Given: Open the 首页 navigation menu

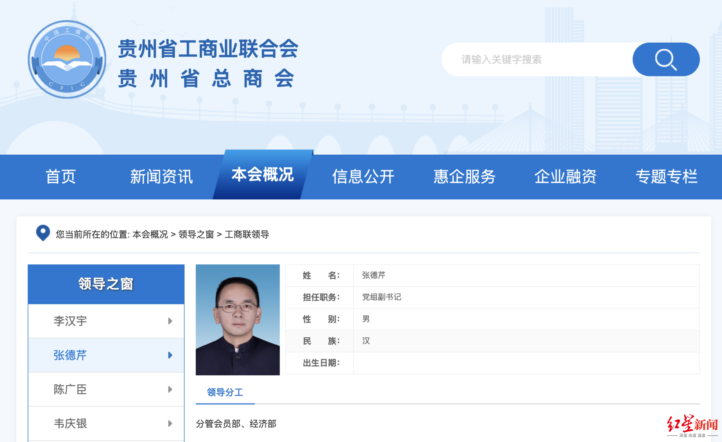Looking at the screenshot, I should (x=61, y=177).
